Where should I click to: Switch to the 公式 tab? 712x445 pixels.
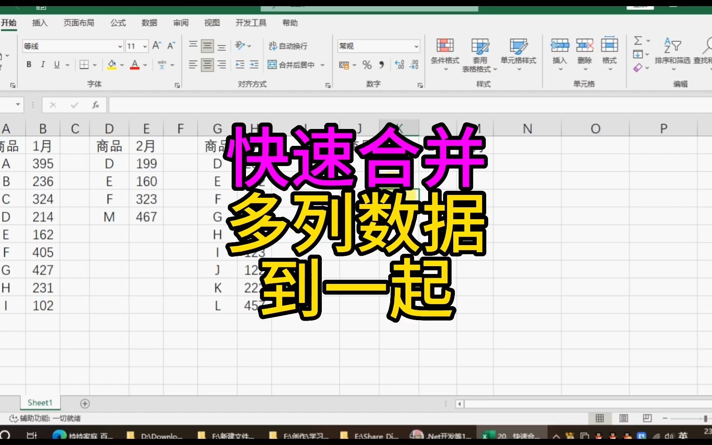point(118,23)
